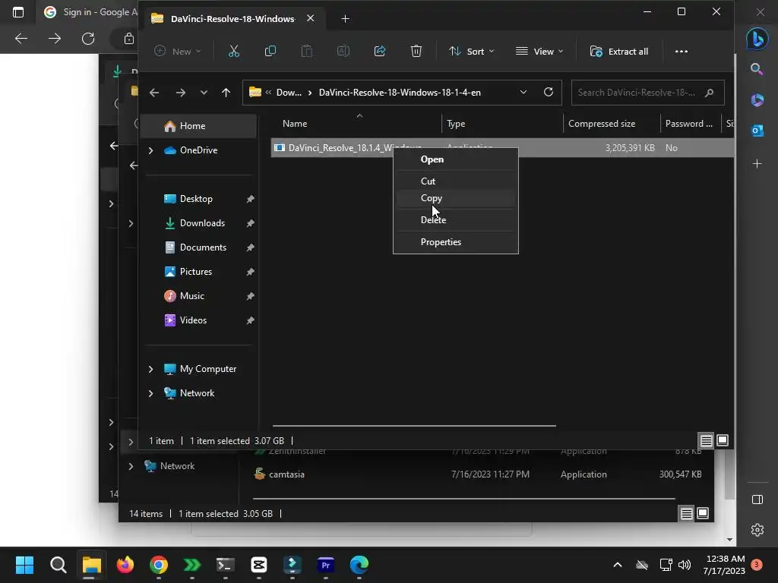Click the Extract all button

(618, 51)
